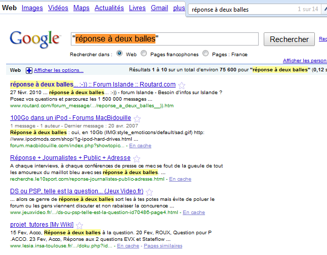Screen dimensions: 327x255
Task: Click the Résultats 1 à 10 statistics text
Action: pos(228,70)
